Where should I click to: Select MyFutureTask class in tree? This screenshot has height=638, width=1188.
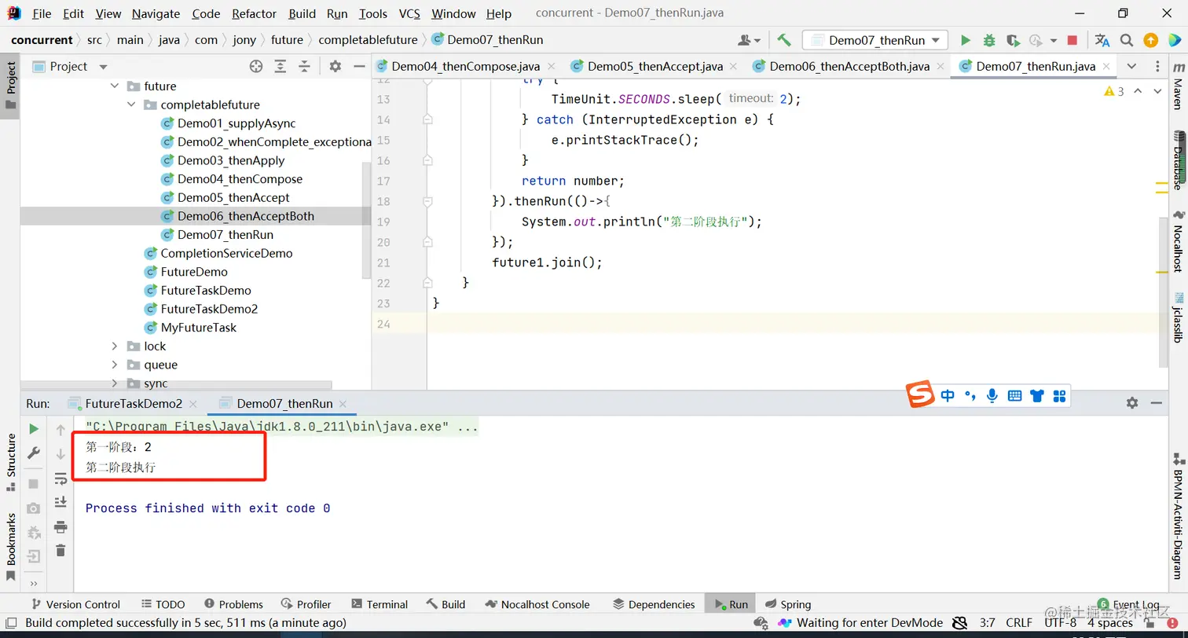[x=199, y=328]
